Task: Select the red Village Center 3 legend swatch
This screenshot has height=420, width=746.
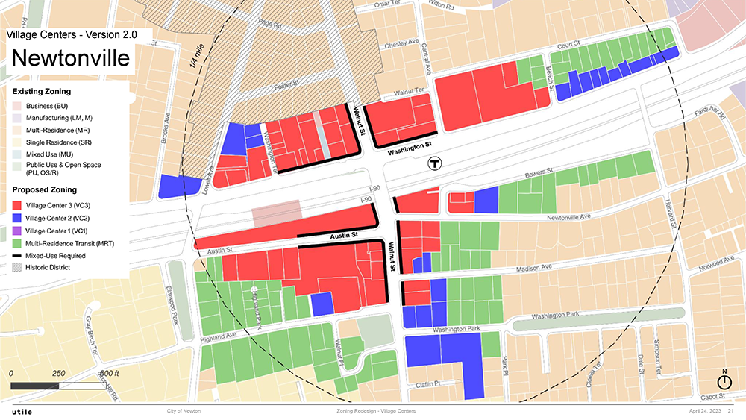Action: pyautogui.click(x=16, y=204)
